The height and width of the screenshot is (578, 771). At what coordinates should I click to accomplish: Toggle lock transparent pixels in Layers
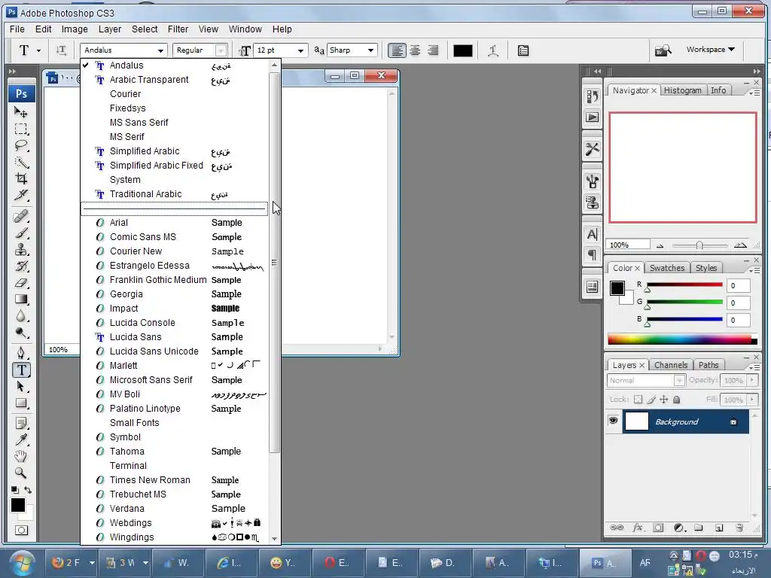[x=638, y=400]
